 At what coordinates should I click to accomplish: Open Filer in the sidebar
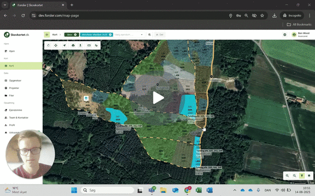coord(11,96)
